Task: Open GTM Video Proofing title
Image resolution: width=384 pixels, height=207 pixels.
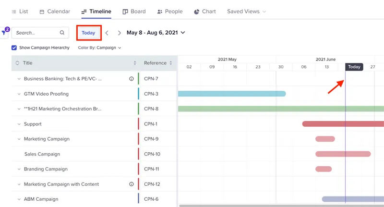Action: point(46,94)
